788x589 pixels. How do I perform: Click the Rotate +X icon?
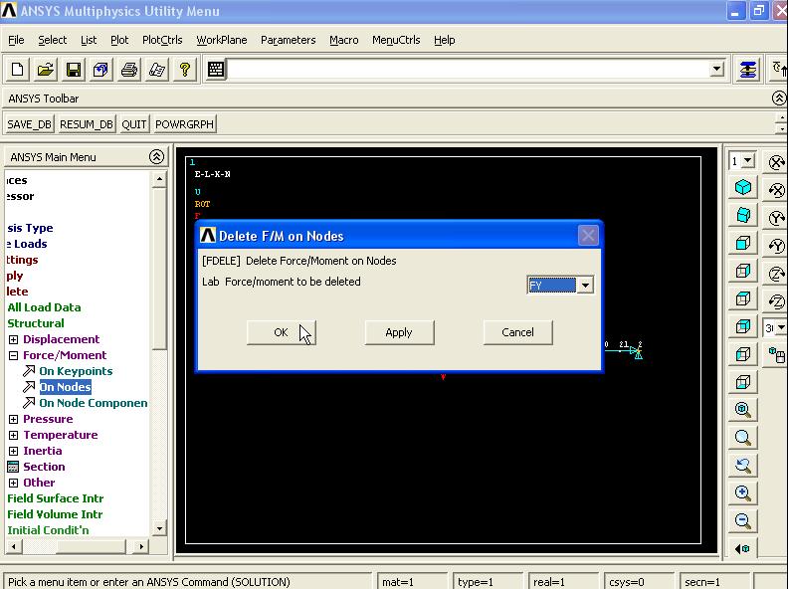click(x=776, y=162)
